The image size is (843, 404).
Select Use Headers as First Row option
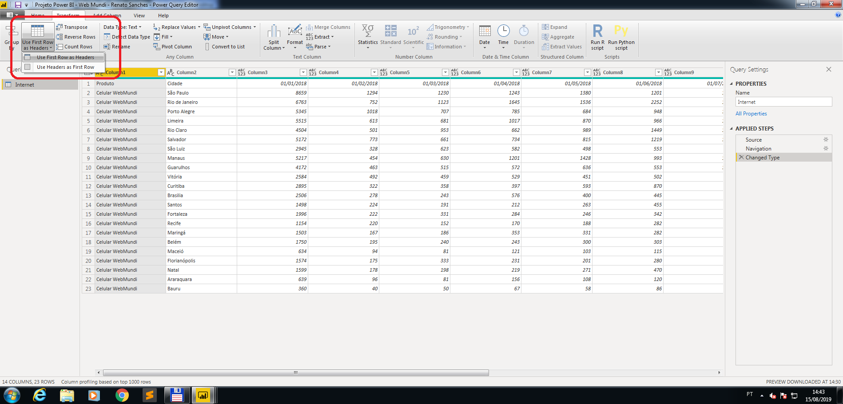[64, 67]
